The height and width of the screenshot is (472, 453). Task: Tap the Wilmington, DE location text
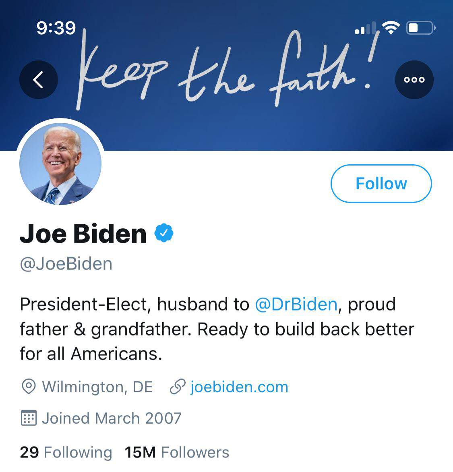(x=97, y=387)
